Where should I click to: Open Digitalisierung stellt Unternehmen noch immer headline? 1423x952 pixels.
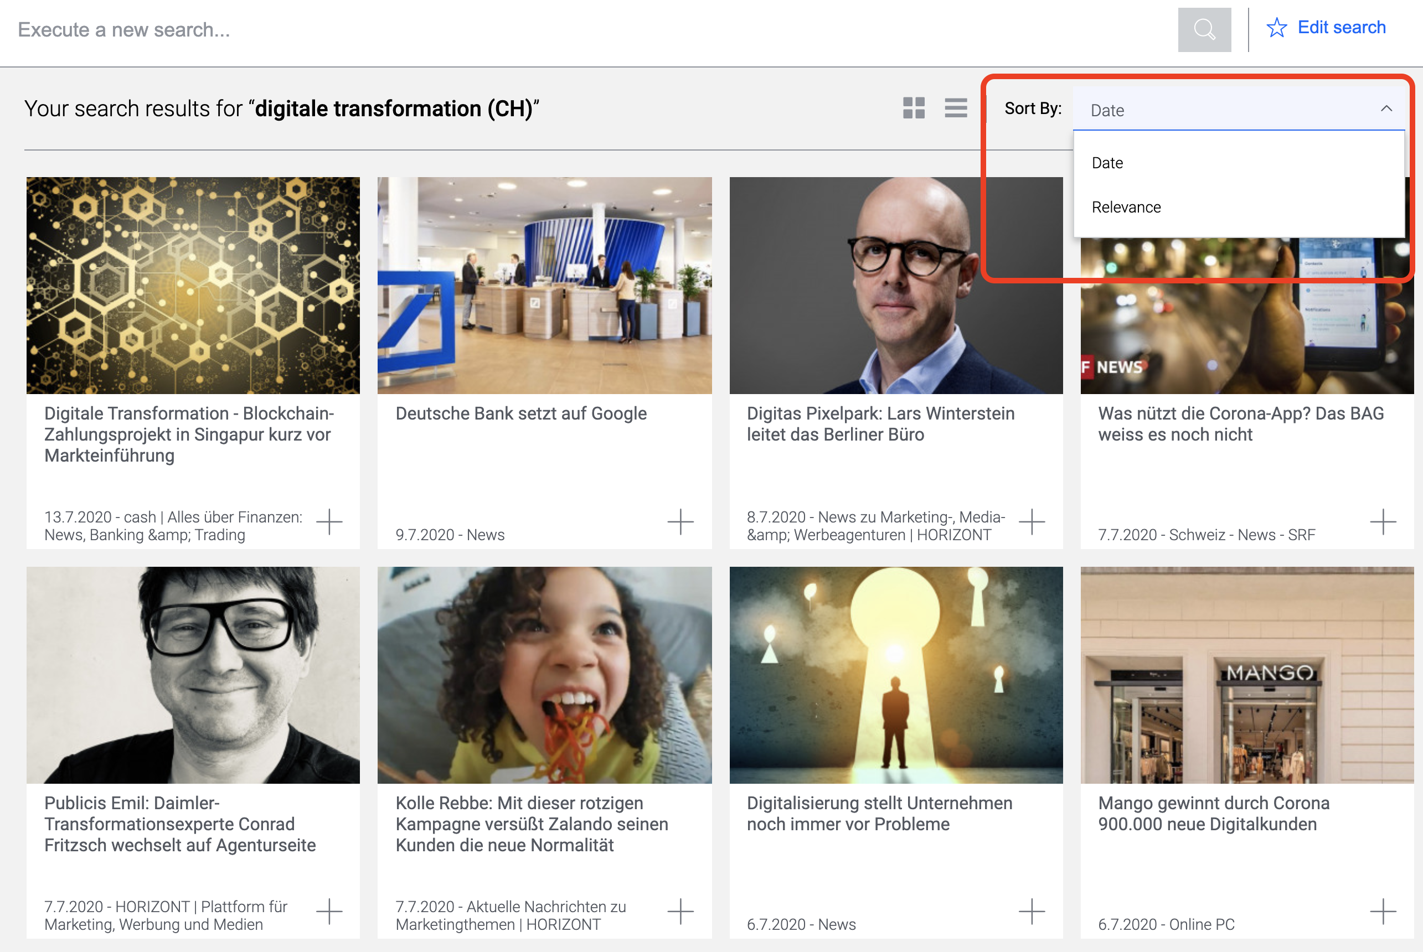[879, 814]
